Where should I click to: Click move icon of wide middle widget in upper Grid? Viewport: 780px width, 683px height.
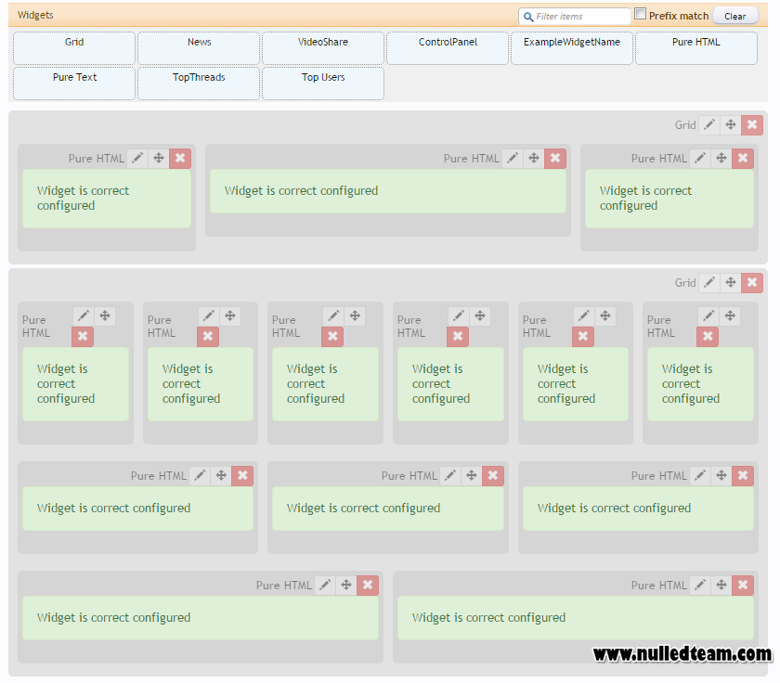[534, 159]
